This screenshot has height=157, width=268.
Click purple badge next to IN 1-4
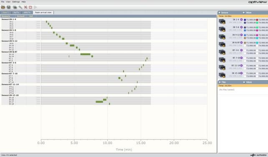coord(241,20)
